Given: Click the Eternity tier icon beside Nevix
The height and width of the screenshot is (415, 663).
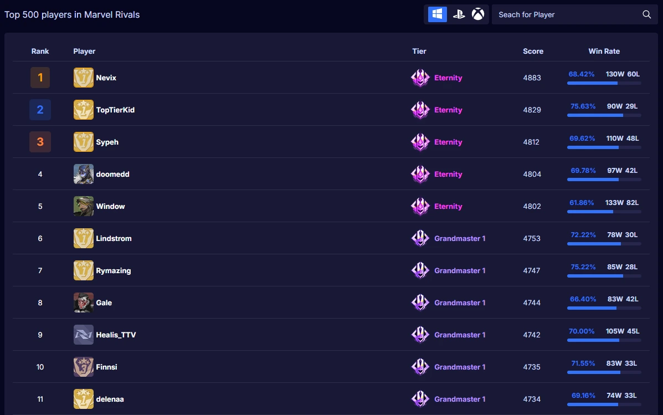Looking at the screenshot, I should (420, 78).
